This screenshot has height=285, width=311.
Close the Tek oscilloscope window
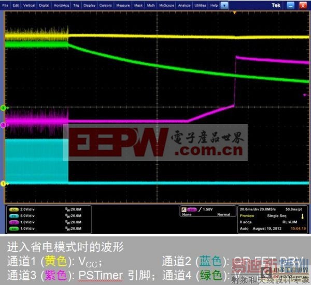303,6
